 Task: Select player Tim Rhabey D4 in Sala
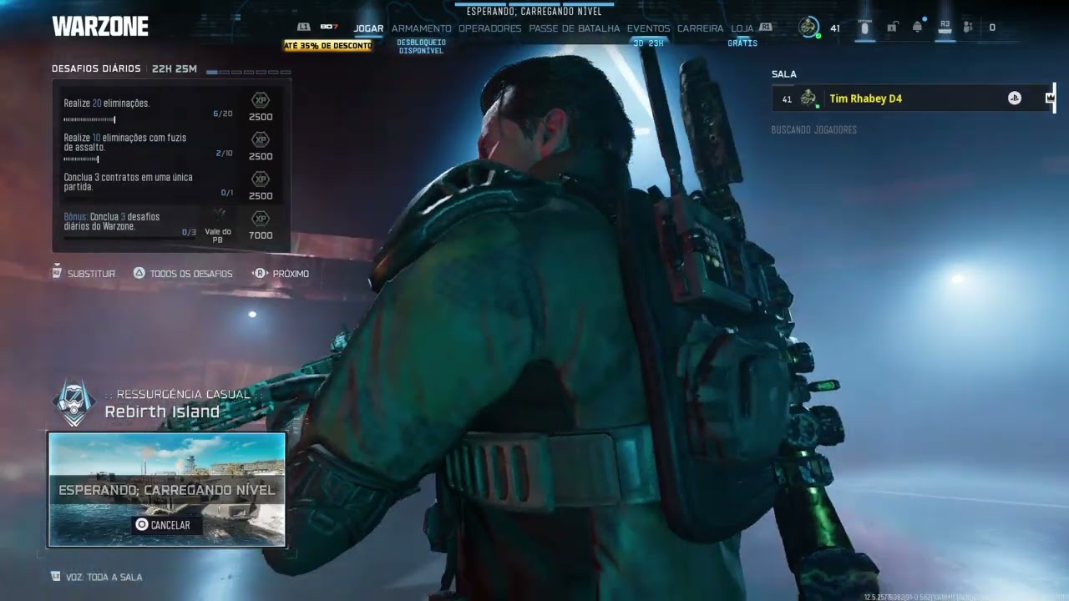click(x=912, y=98)
